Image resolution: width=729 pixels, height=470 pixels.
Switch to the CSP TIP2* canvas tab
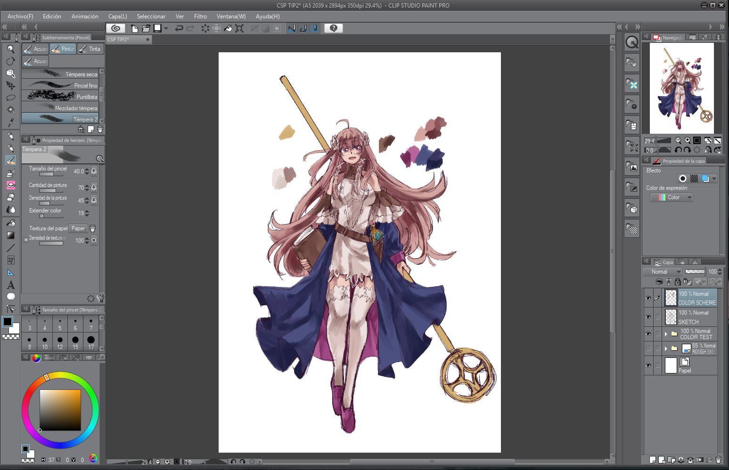(128, 40)
